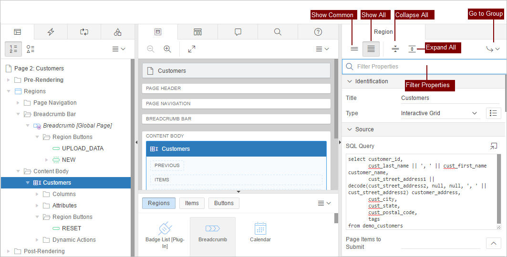507x257 pixels.
Task: Open the Dynamic Actions tab with lightning icon
Action: click(51, 32)
